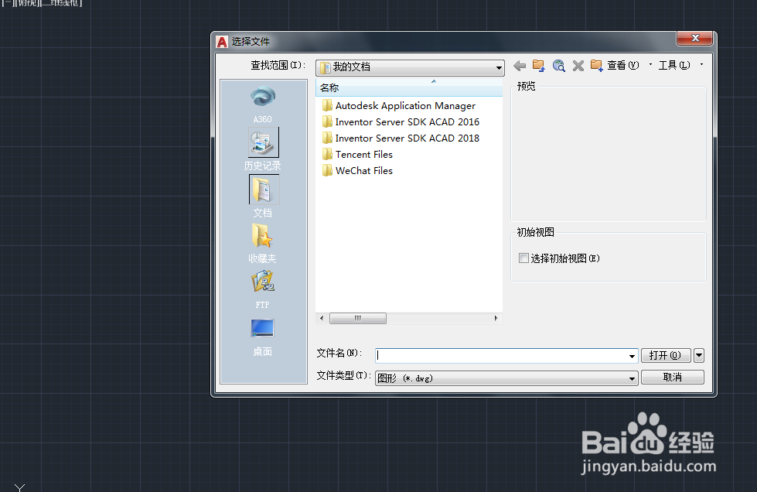Open the 文件类型 file type dropdown
This screenshot has width=757, height=492.
pos(506,378)
